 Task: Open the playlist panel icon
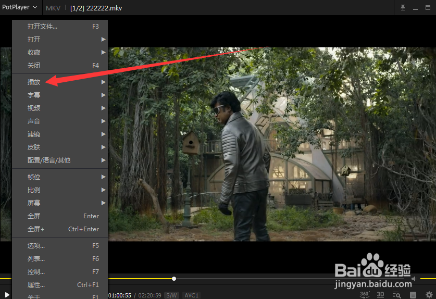pyautogui.click(x=413, y=295)
